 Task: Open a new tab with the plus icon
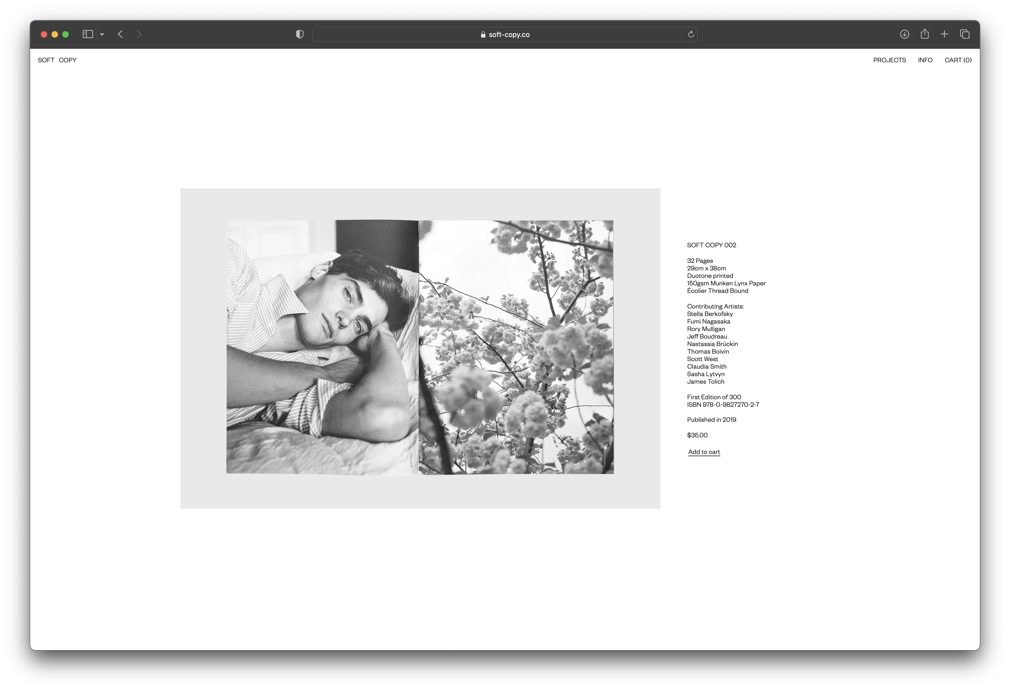coord(944,34)
